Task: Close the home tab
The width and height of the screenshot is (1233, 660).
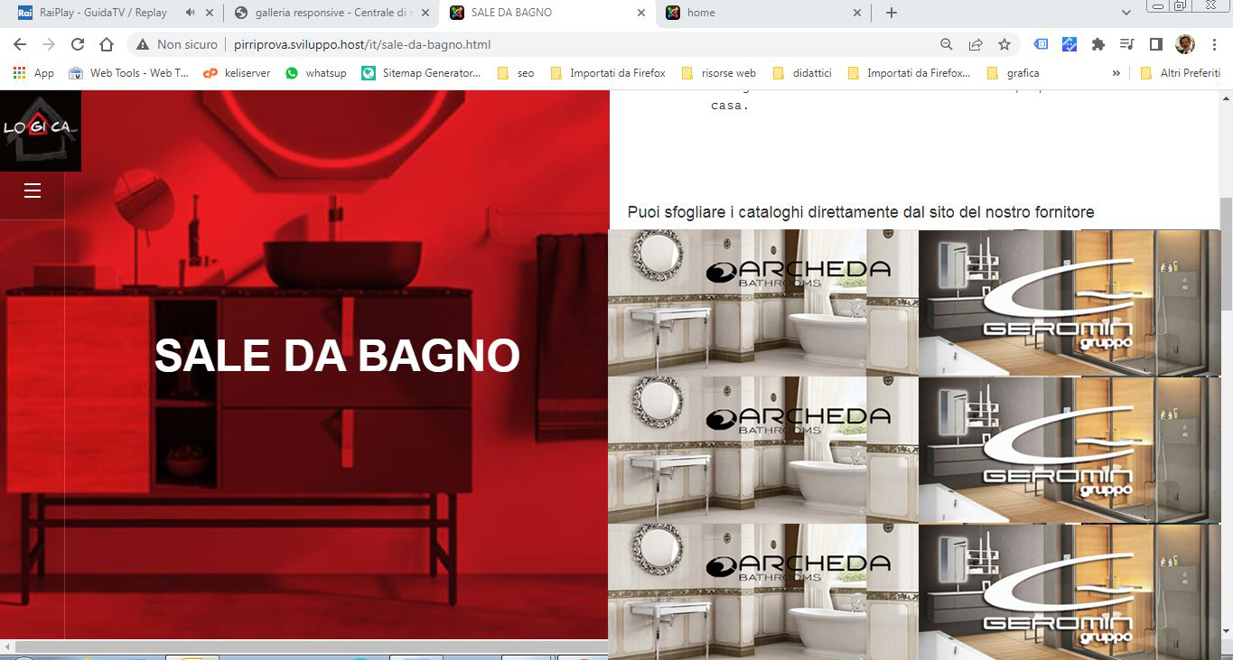Action: coord(857,13)
